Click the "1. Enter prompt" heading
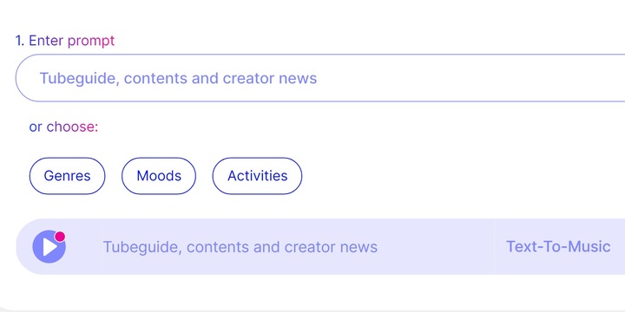The width and height of the screenshot is (625, 312). click(x=65, y=41)
